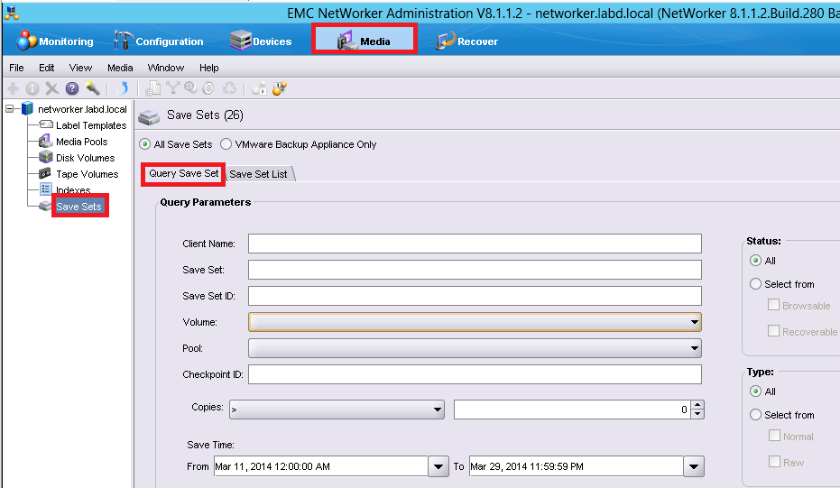The height and width of the screenshot is (488, 840).
Task: Select Type 'Select from' radio button
Action: [x=755, y=415]
